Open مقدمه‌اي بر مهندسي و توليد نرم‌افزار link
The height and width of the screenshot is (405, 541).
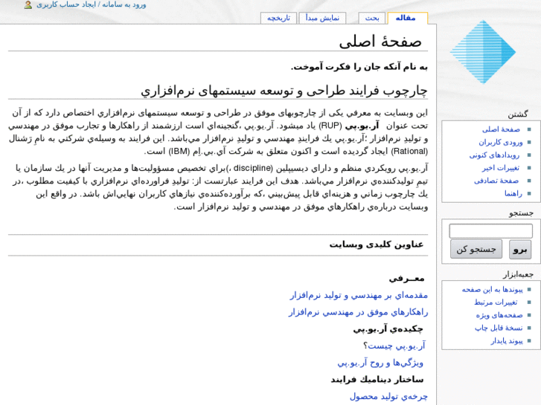click(x=359, y=296)
